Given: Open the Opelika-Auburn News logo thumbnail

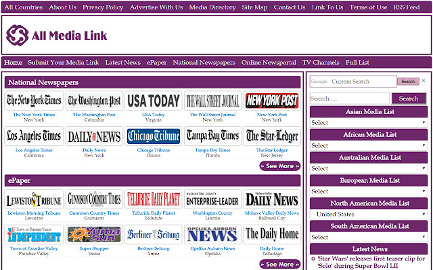Looking at the screenshot, I should (212, 234).
